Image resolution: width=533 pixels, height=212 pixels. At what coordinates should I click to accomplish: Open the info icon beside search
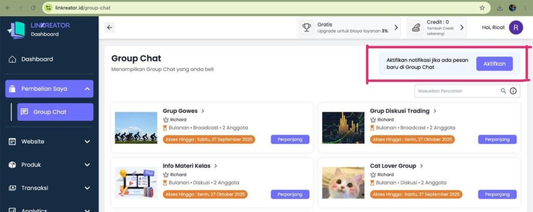[513, 91]
